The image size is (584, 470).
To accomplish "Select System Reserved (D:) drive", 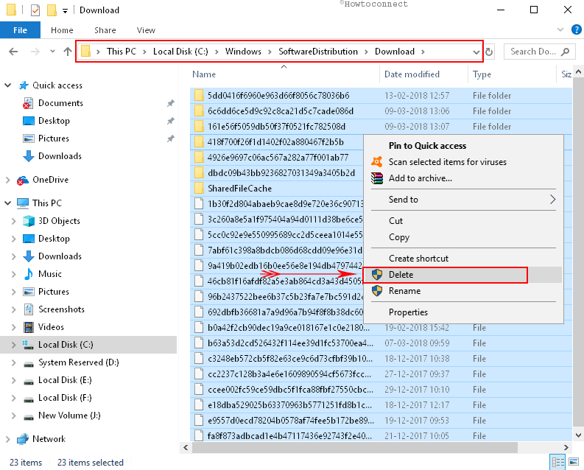I will click(78, 362).
